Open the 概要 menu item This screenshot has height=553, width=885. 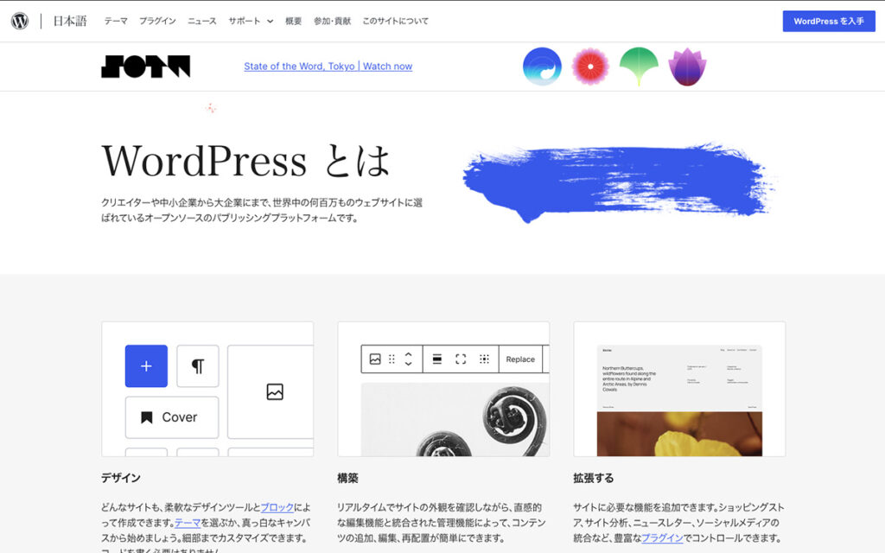click(294, 21)
